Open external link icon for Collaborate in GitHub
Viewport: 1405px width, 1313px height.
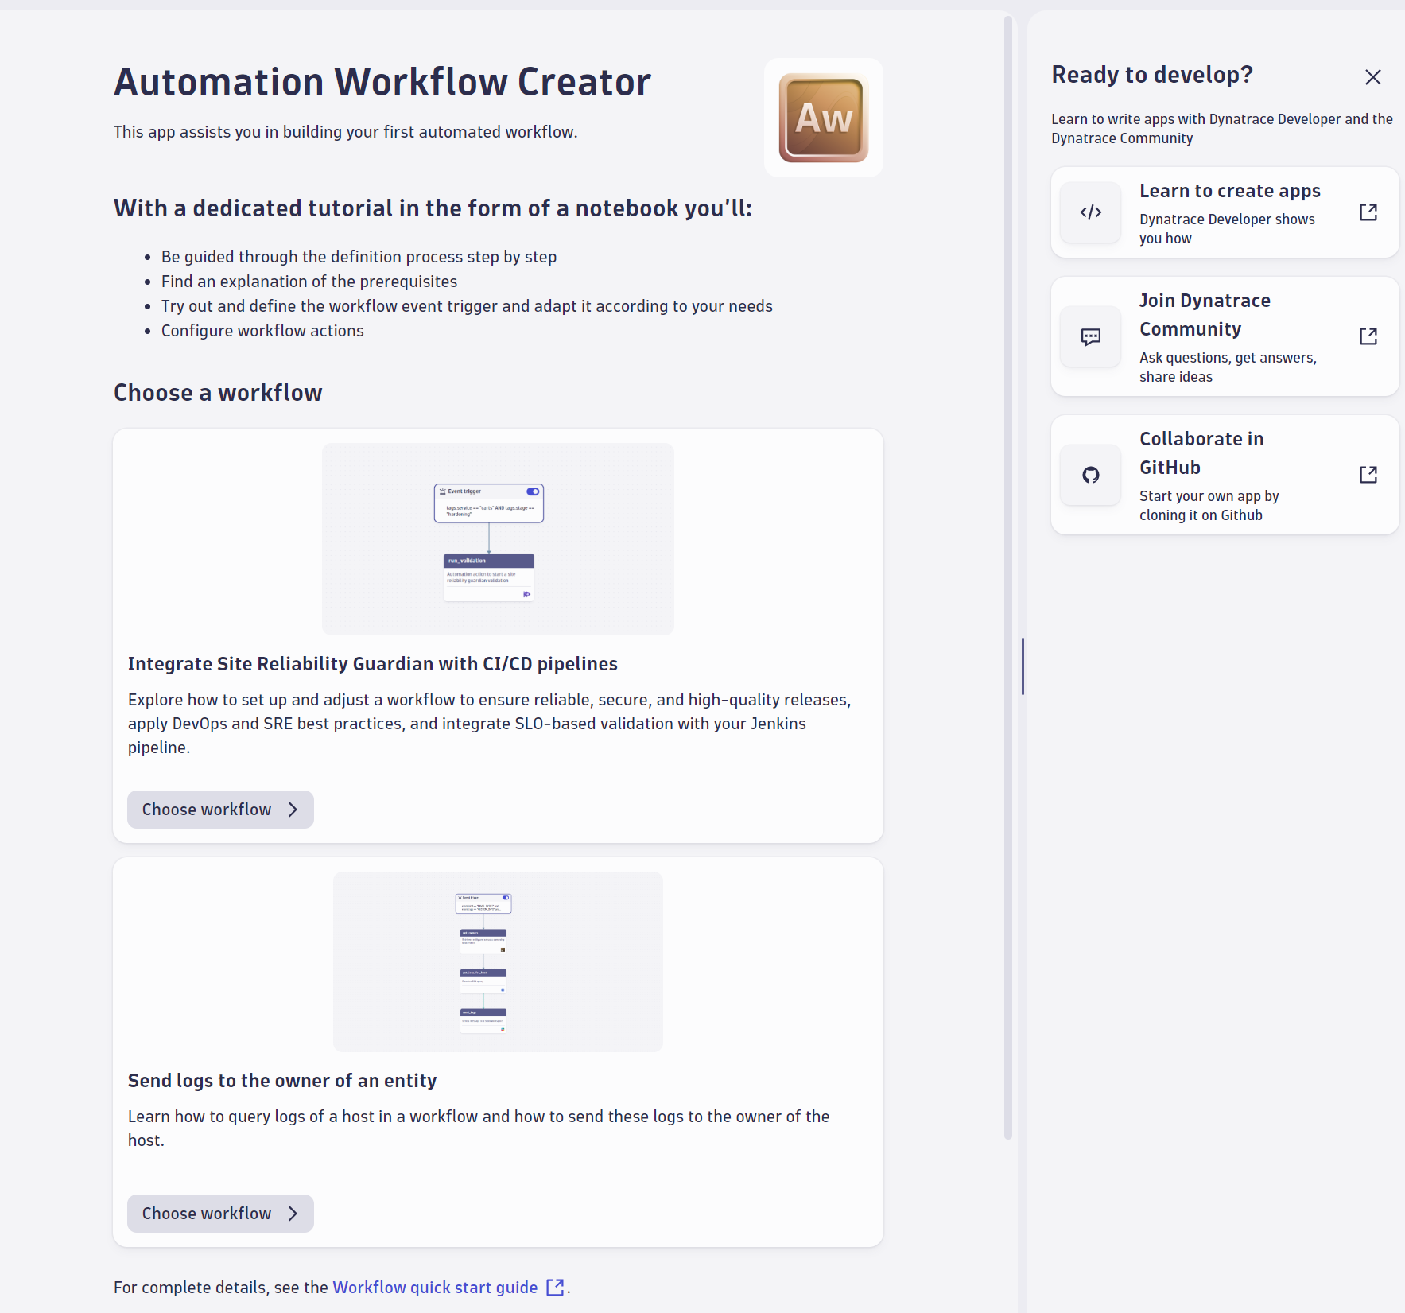[1368, 475]
